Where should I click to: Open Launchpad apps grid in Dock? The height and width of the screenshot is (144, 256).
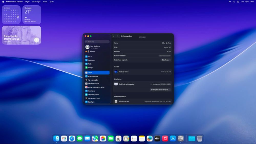(64, 138)
